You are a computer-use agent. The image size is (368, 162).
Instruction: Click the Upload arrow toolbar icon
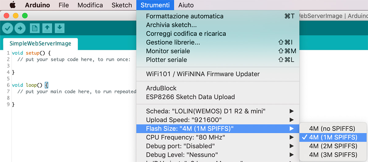(x=20, y=28)
